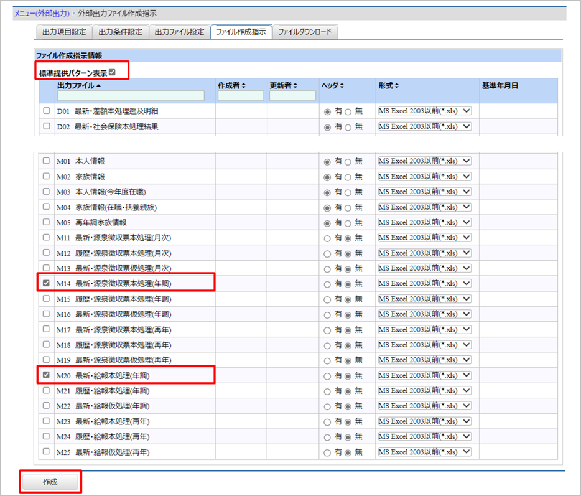Open the 形式 dropdown for row D01
Viewport: 581px width, 496px height.
[x=425, y=111]
